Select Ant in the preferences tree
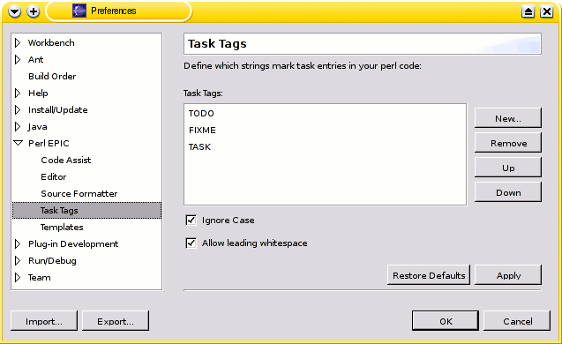562x344 pixels. pos(36,59)
